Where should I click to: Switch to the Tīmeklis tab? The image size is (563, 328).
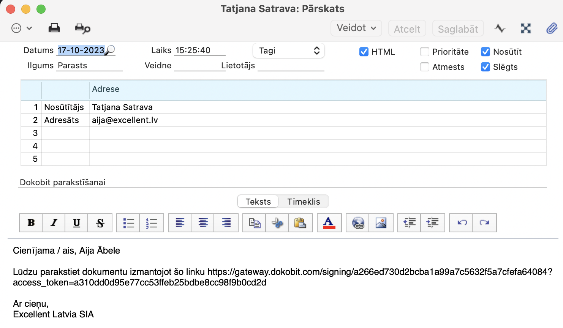pyautogui.click(x=304, y=202)
